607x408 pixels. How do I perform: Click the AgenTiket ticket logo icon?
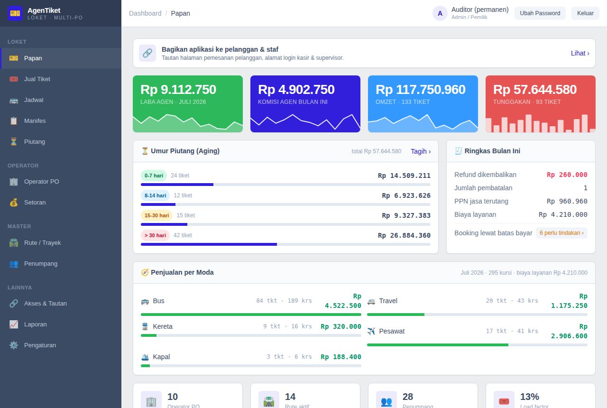(x=15, y=13)
